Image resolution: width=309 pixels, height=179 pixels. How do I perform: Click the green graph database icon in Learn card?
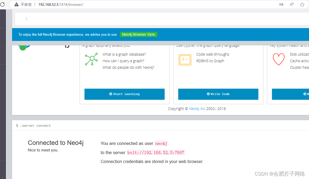pyautogui.click(x=91, y=59)
